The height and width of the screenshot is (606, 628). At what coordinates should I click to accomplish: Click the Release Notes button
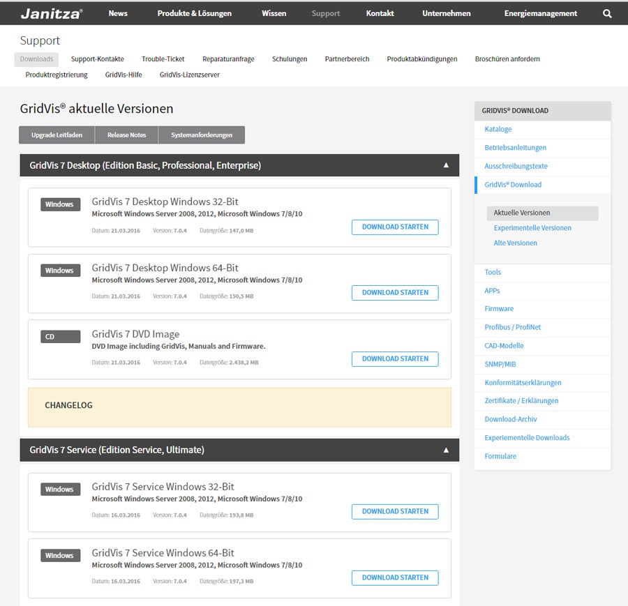tap(126, 135)
